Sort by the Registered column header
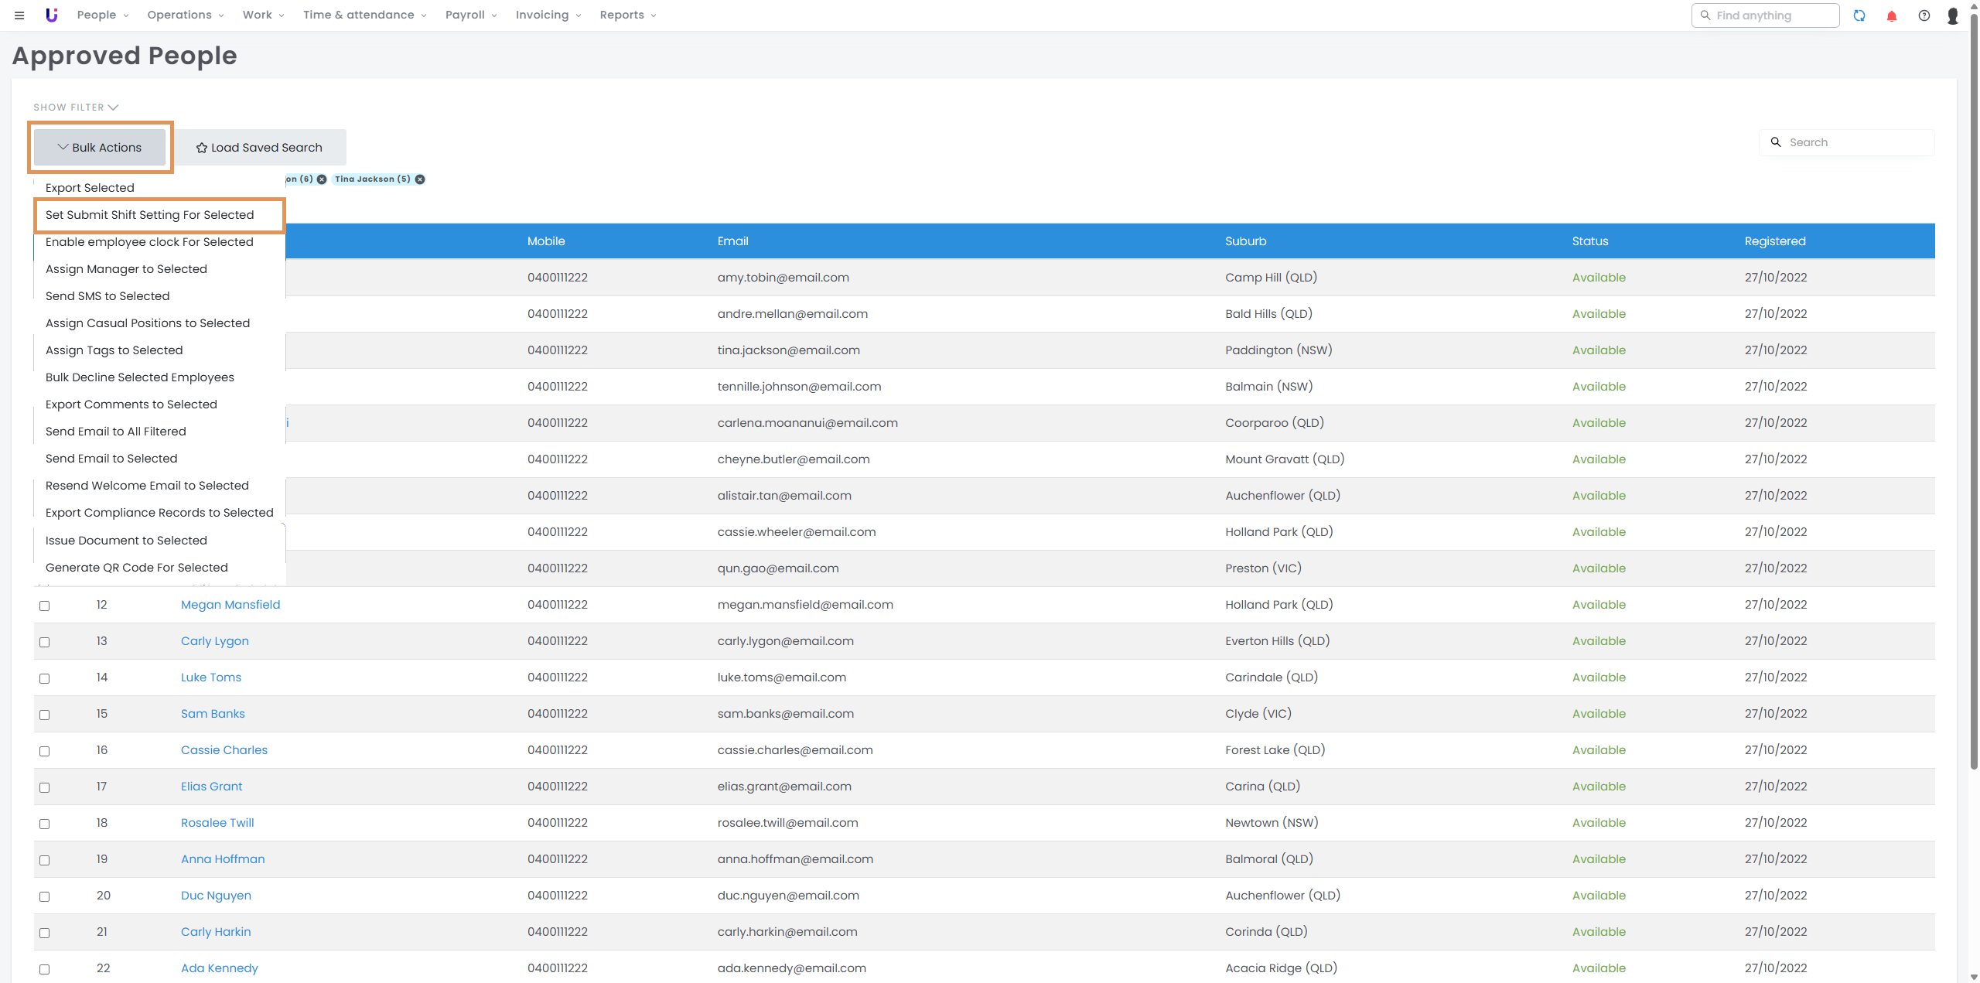The width and height of the screenshot is (1980, 983). click(x=1775, y=241)
